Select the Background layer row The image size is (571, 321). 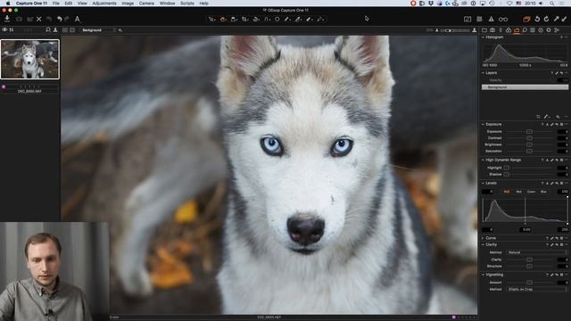[525, 87]
